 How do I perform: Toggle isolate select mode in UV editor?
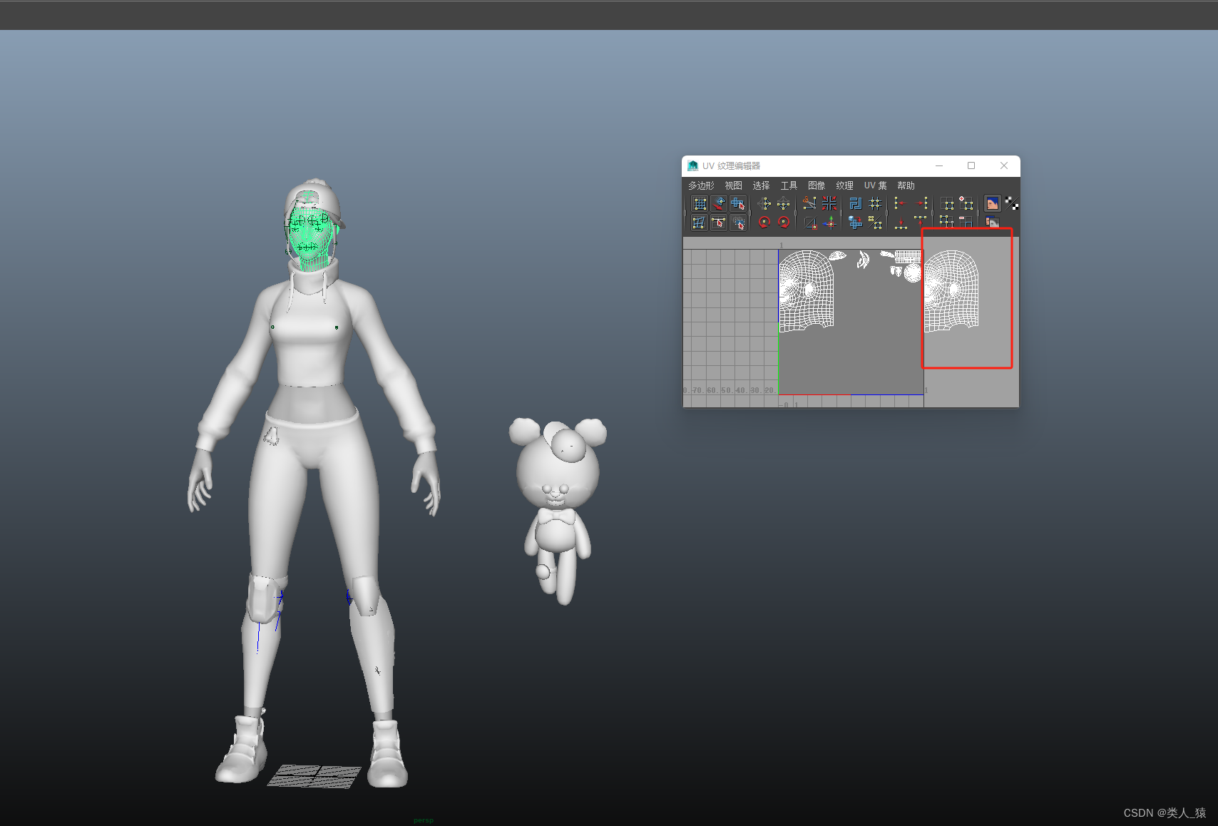(948, 204)
